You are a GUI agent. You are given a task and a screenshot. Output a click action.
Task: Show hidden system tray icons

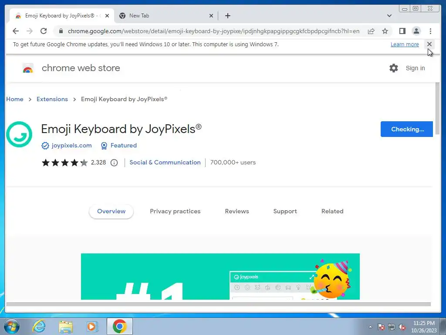click(370, 327)
